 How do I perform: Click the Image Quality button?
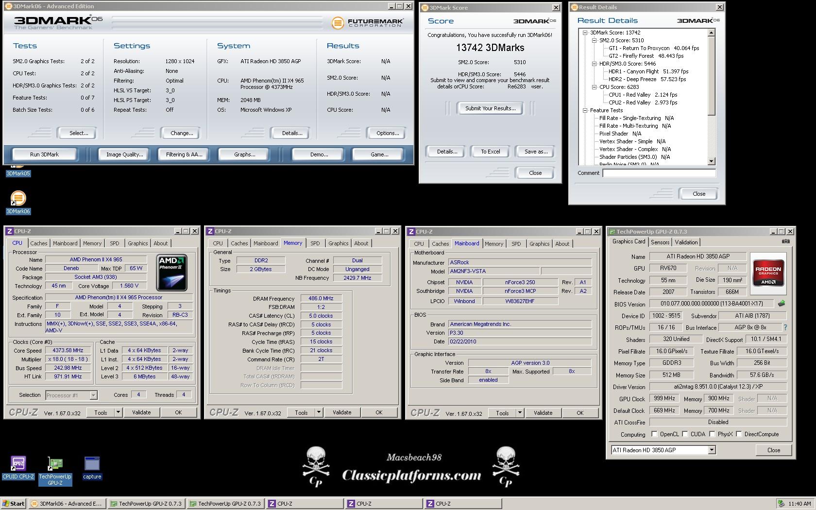(125, 154)
